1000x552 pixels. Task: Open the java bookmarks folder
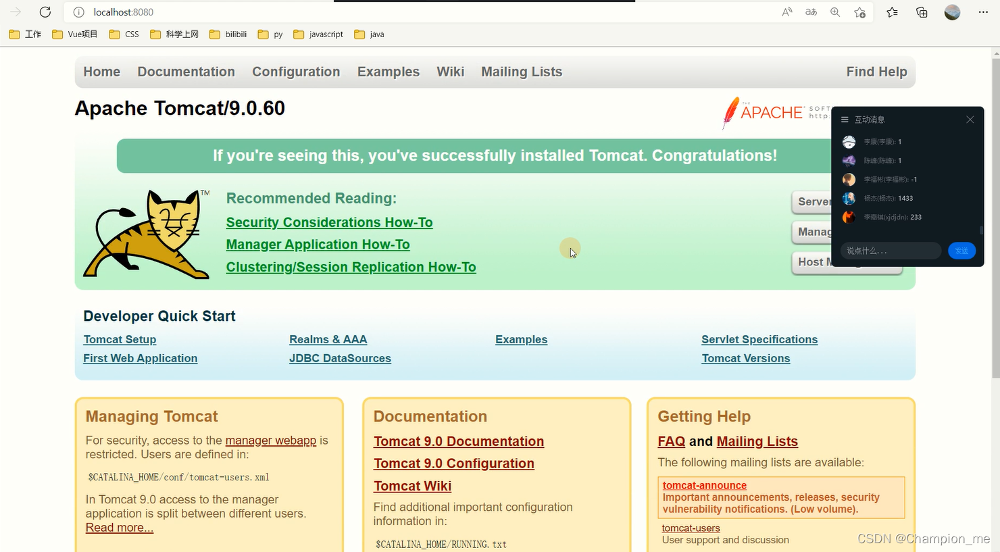click(x=369, y=34)
